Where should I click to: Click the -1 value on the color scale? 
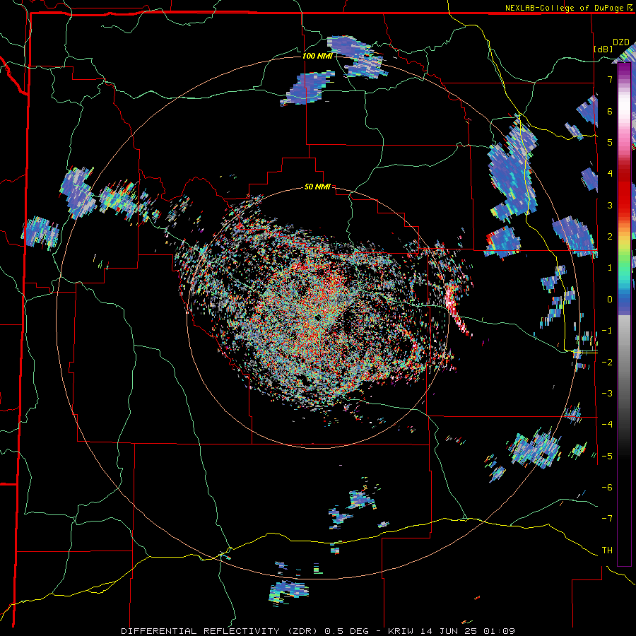coord(607,331)
